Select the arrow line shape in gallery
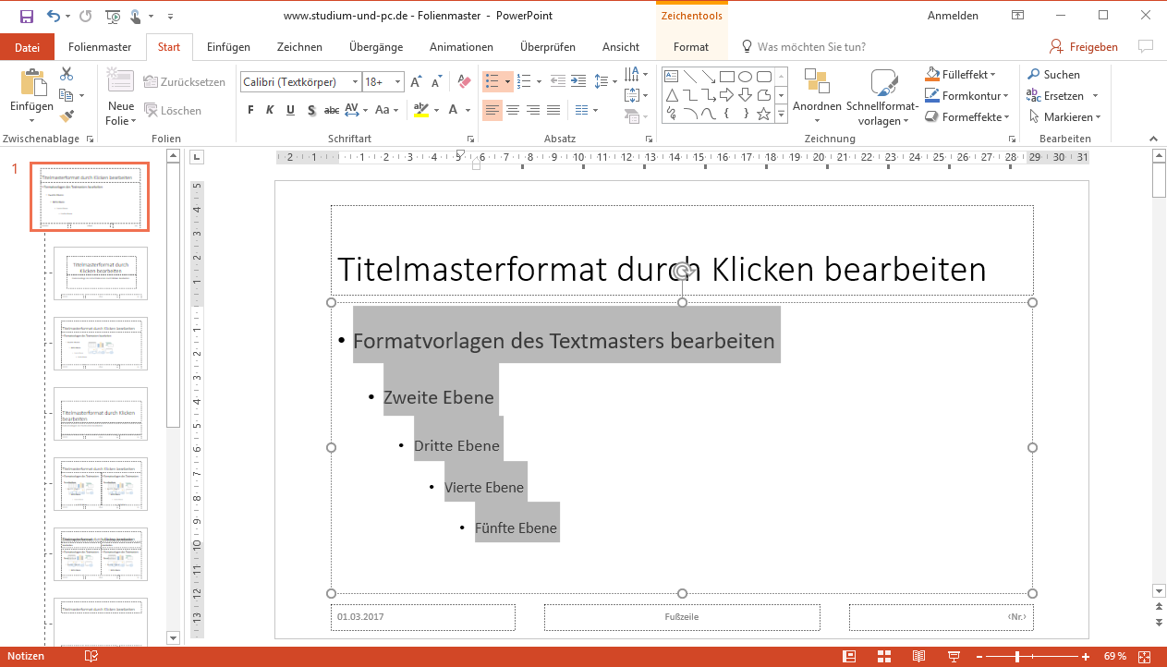Screen dimensions: 1167x667 click(x=709, y=77)
